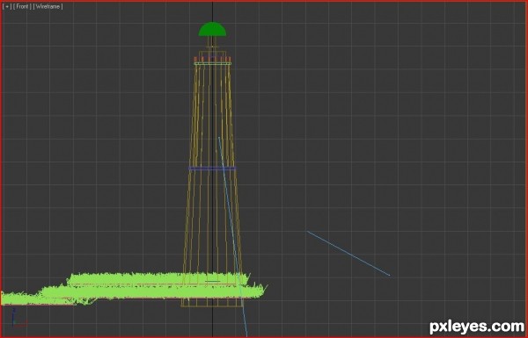Select the green dome atop the lighthouse
This screenshot has height=338, width=528.
click(212, 29)
